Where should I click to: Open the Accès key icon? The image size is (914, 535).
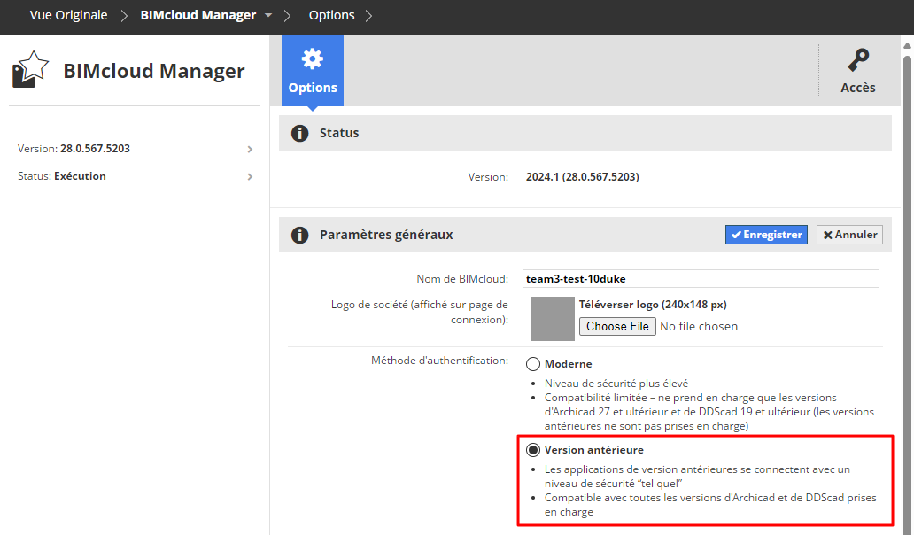[x=858, y=60]
